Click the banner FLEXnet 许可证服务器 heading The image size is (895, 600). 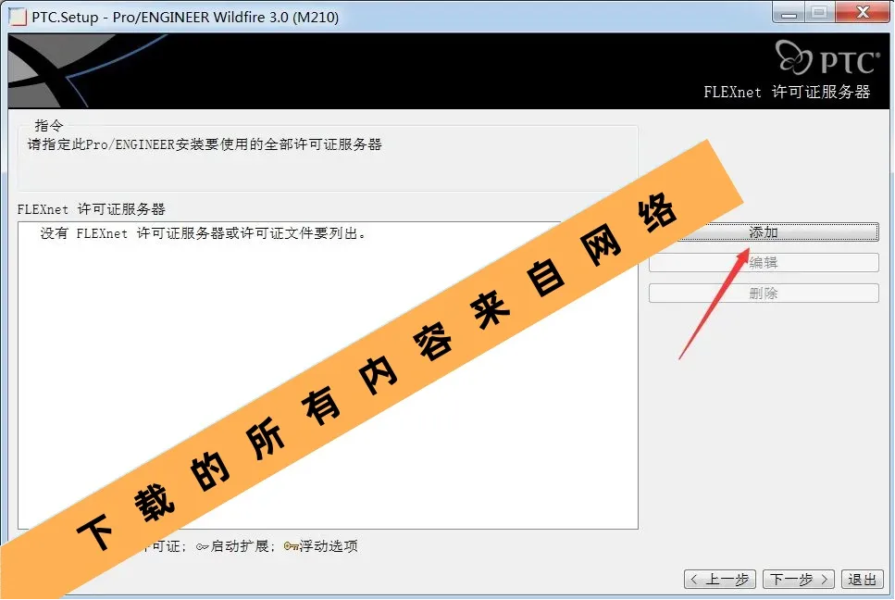787,92
